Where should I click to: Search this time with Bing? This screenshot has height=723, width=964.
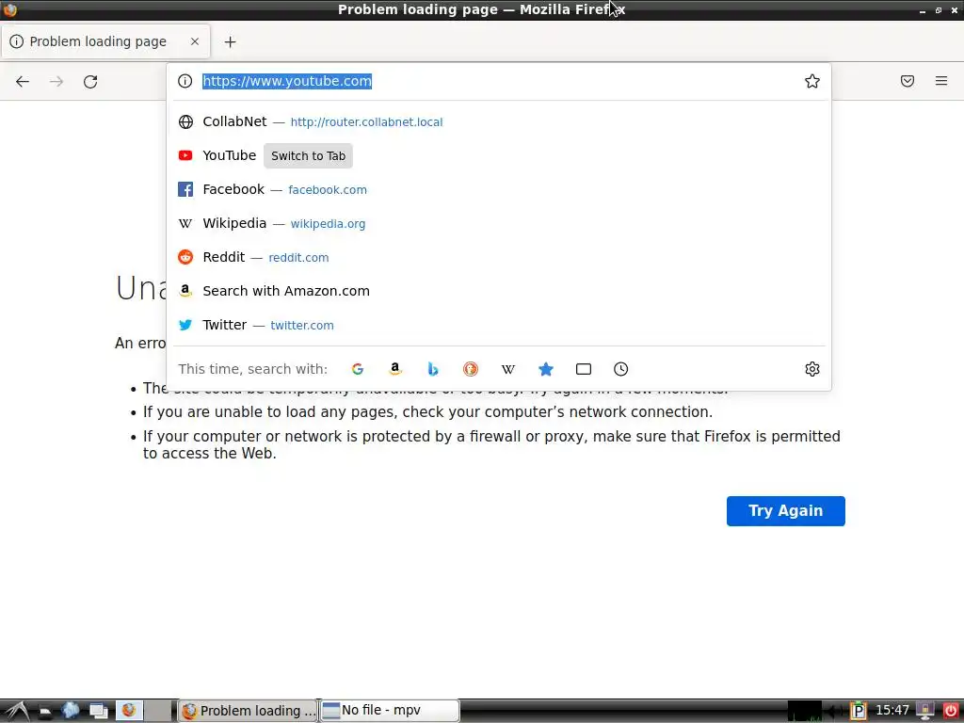pos(433,369)
